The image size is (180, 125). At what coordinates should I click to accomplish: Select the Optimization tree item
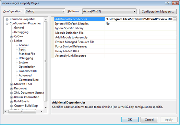[x=27, y=67]
